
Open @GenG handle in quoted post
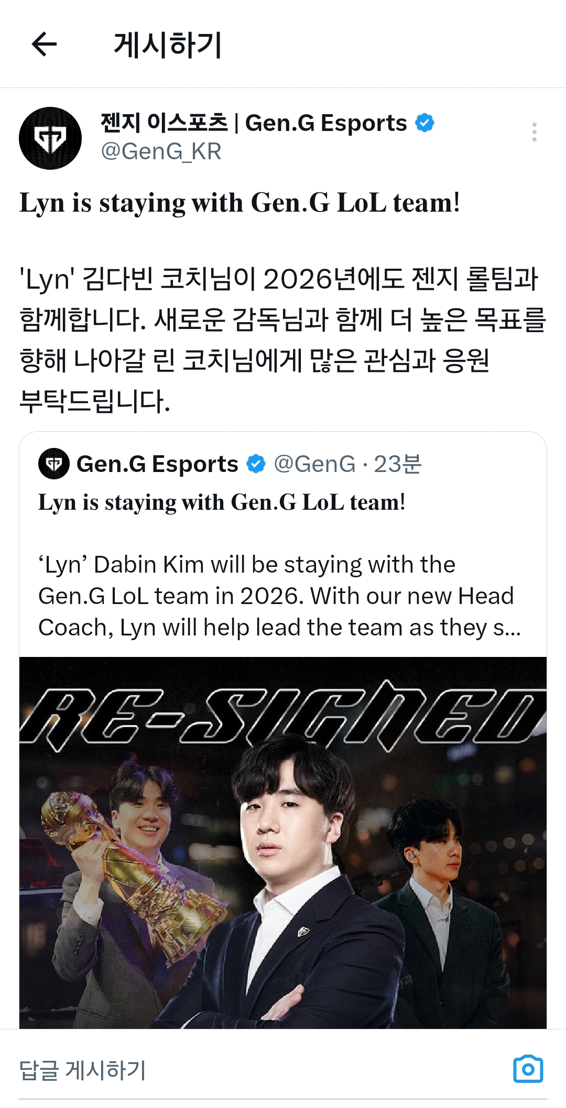click(314, 464)
